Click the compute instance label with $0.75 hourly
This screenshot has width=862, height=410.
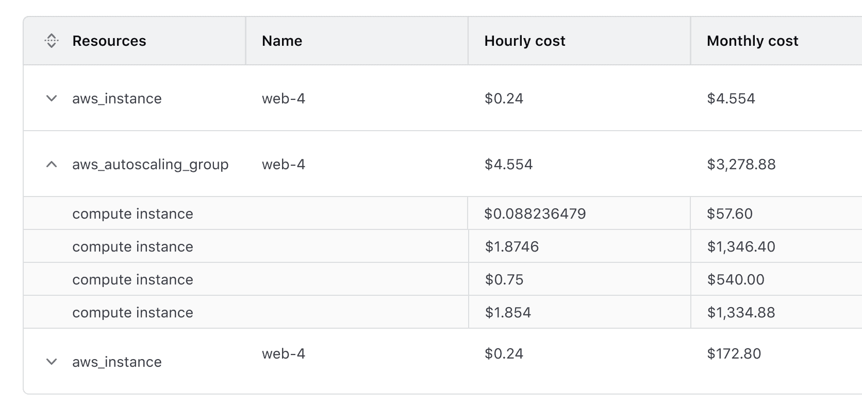click(132, 279)
